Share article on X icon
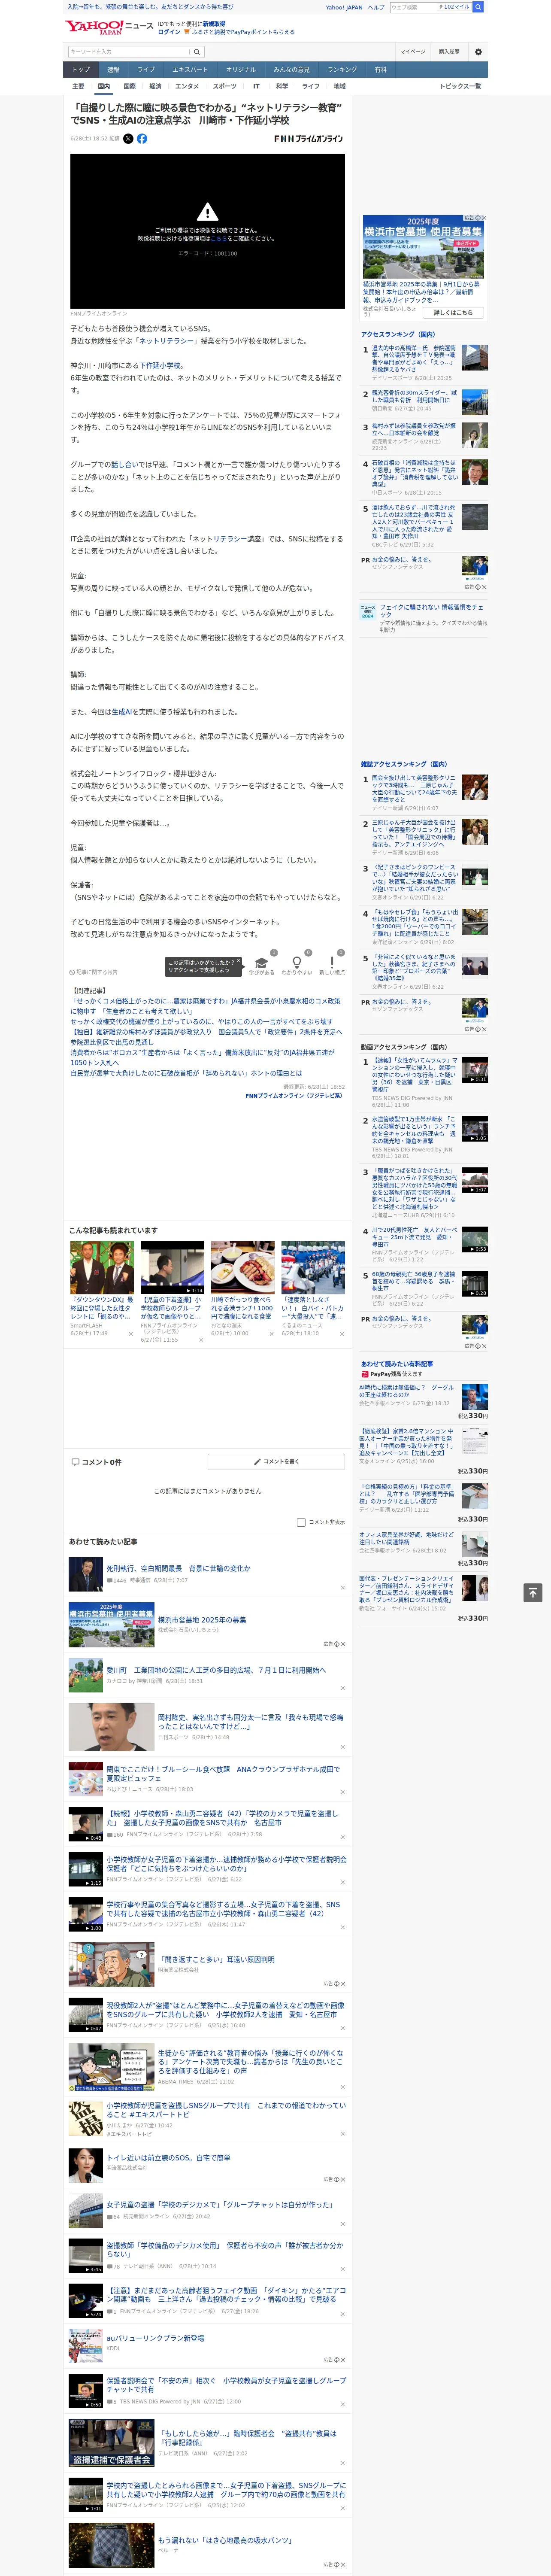551x2576 pixels. click(x=128, y=139)
